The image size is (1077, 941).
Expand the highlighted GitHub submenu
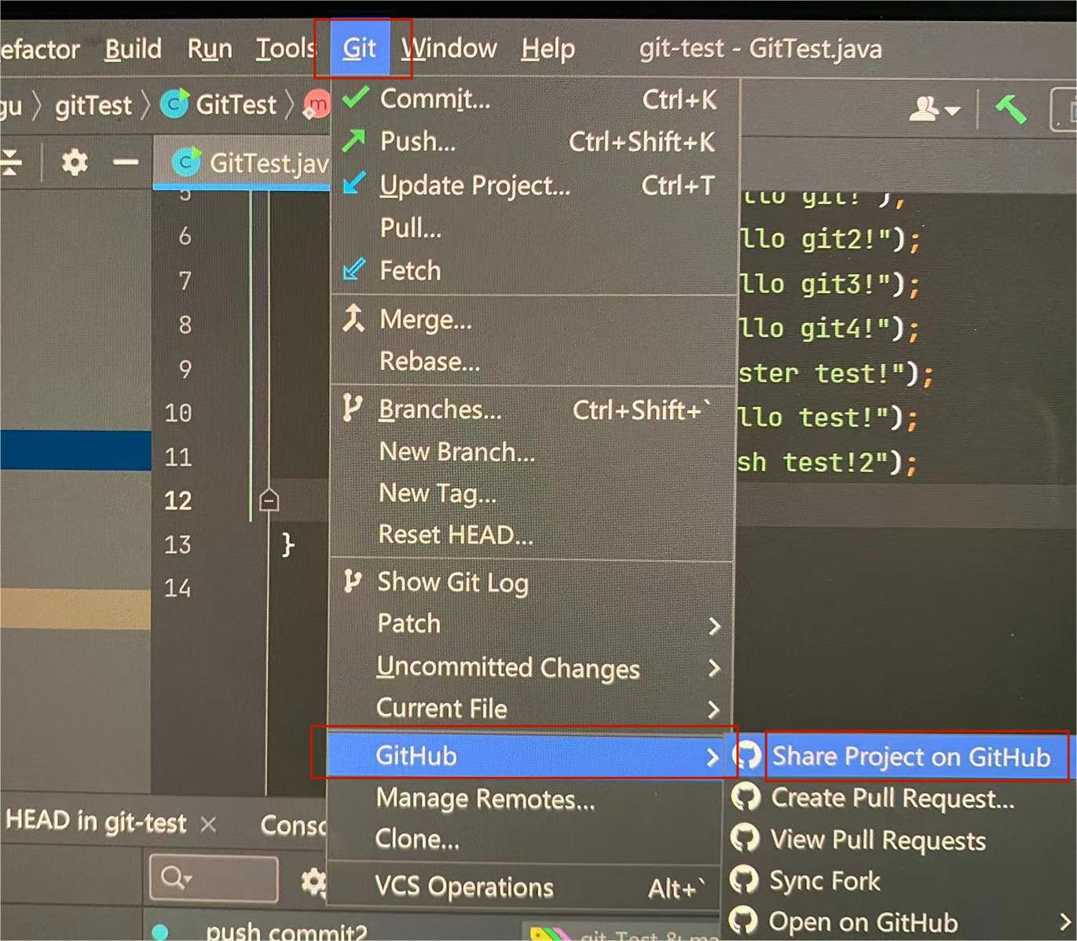526,756
